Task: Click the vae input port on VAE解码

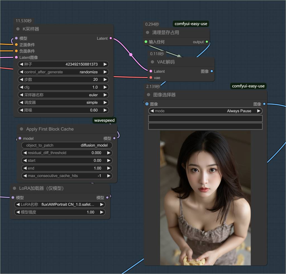Action: [x=151, y=78]
